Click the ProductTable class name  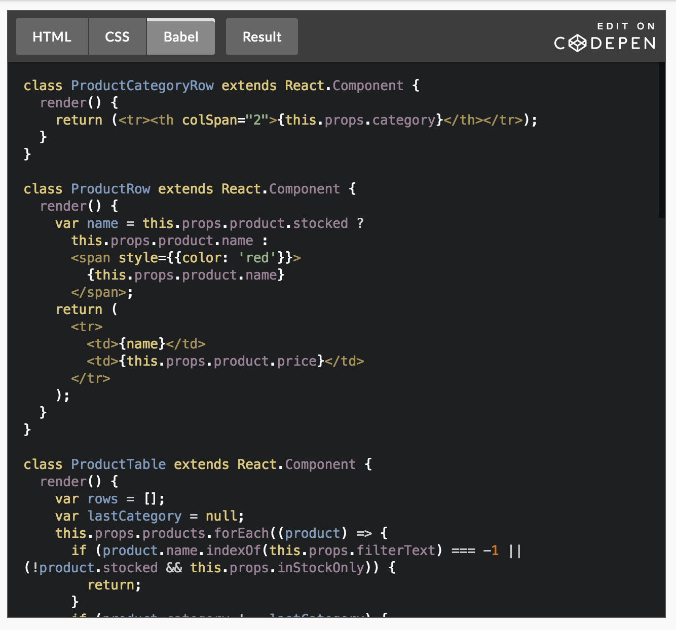point(119,464)
